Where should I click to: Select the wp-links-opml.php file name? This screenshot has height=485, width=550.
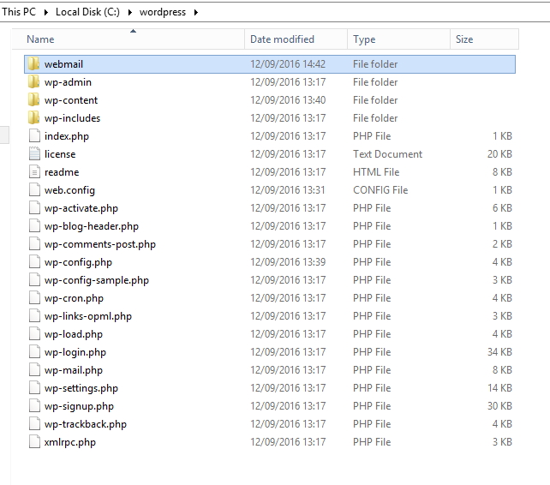pos(88,316)
